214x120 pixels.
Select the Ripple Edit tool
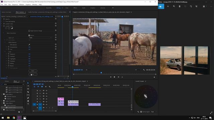[28, 89]
